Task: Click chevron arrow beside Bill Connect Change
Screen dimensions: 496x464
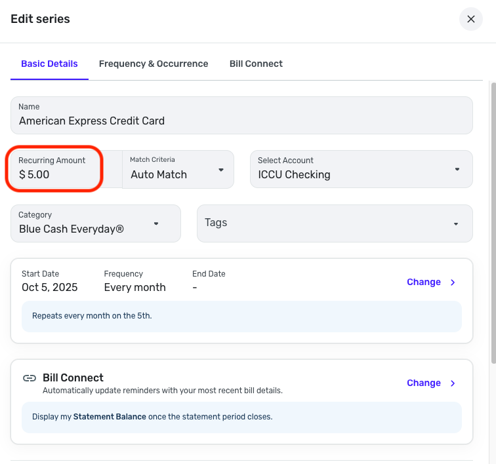Action: (x=453, y=383)
